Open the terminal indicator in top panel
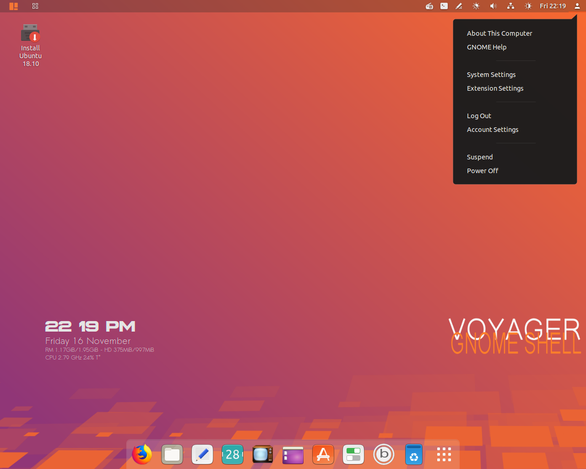Screen dimensions: 586x469 click(444, 6)
